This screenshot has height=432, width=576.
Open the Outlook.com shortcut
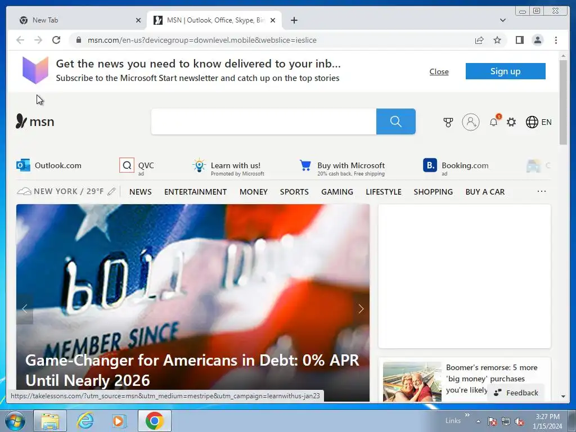(49, 165)
